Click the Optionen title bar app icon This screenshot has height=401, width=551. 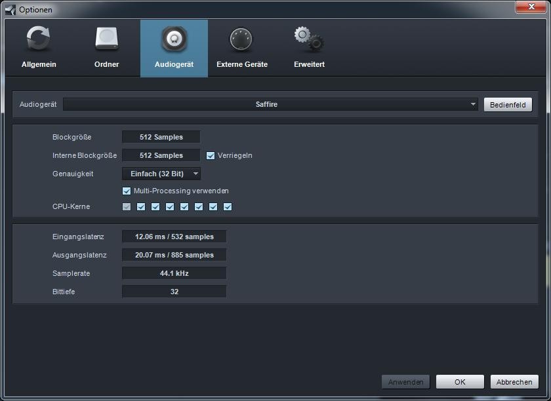10,9
